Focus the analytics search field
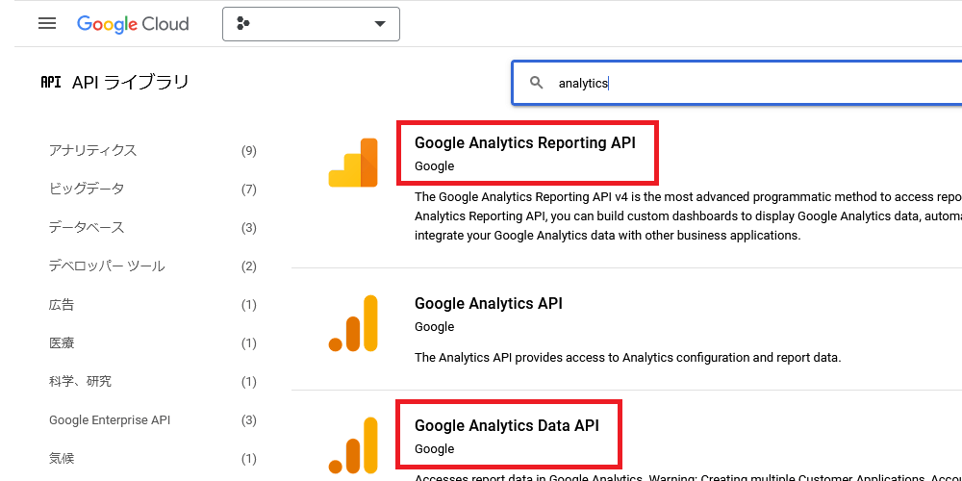Viewport: 962px width, 481px height. point(737,83)
